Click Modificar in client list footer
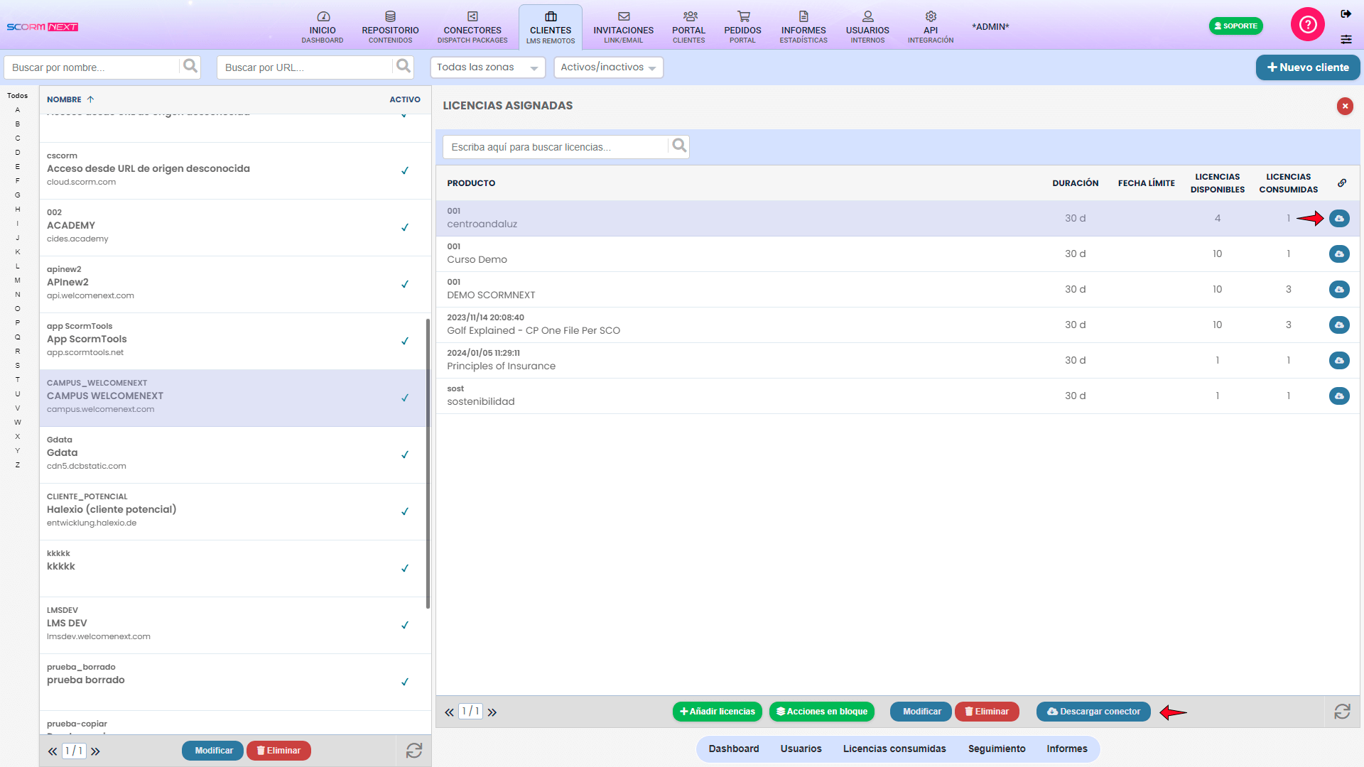This screenshot has height=767, width=1364. [x=213, y=751]
